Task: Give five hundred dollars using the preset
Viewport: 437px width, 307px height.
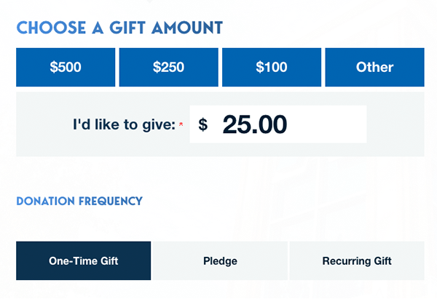Action: (66, 67)
